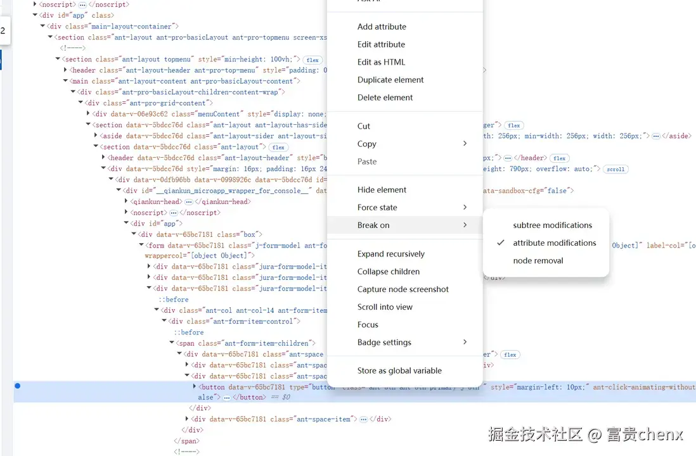Screen dimensions: 696x456
Task: Open the Copy submenu
Action: [405, 144]
